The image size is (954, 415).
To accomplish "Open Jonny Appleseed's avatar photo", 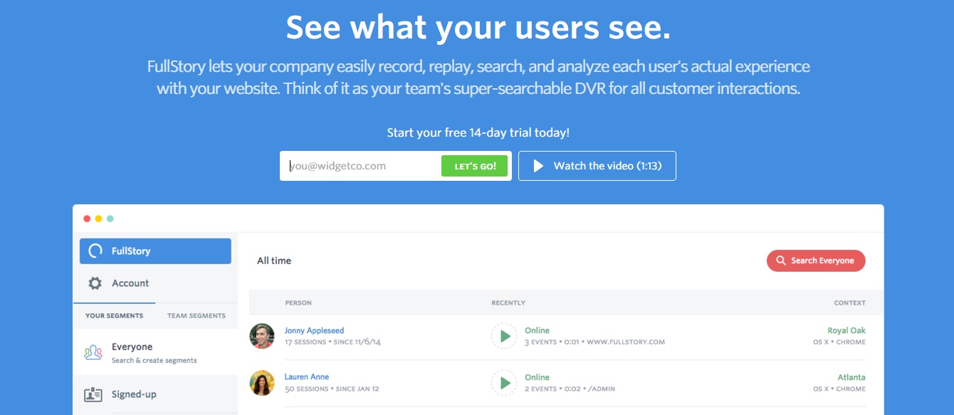I will pyautogui.click(x=262, y=336).
